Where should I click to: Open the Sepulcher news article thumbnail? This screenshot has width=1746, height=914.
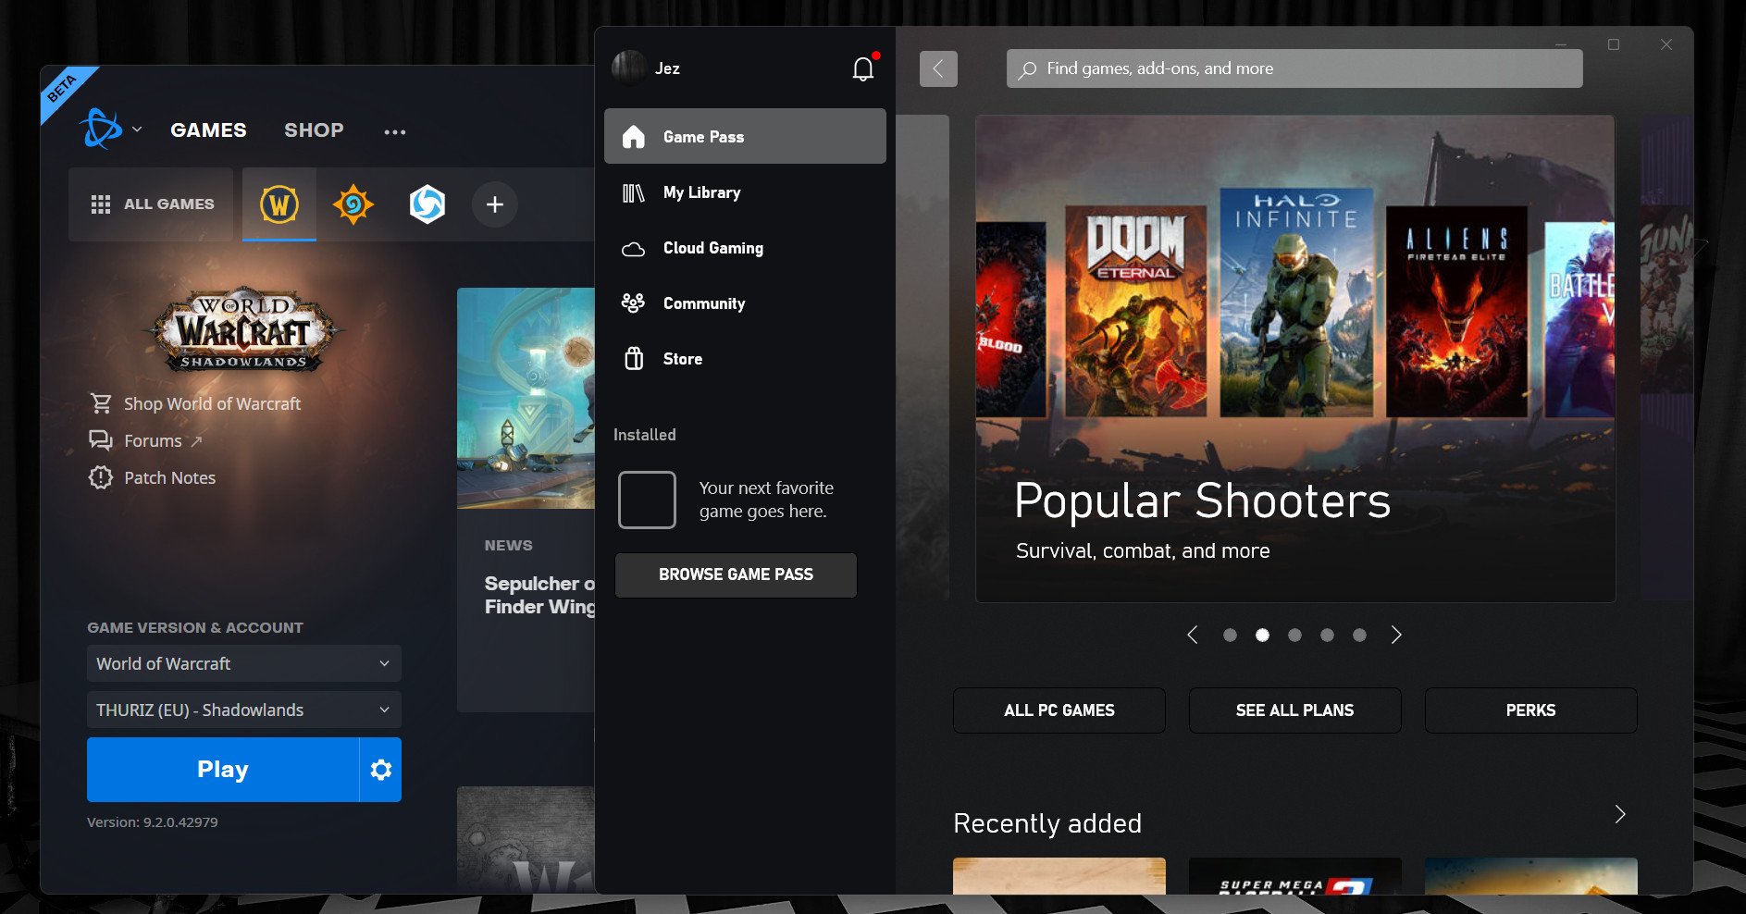click(526, 398)
